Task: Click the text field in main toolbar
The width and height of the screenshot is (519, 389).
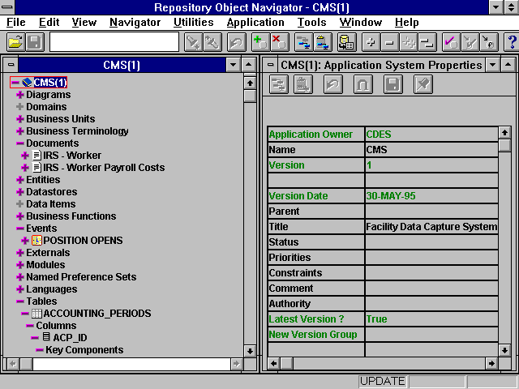Action: coord(114,41)
